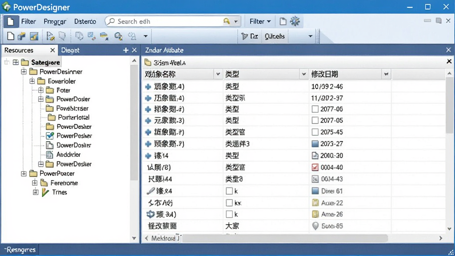
Task: Tick the checkbox beside 2077-05
Action: tap(315, 120)
